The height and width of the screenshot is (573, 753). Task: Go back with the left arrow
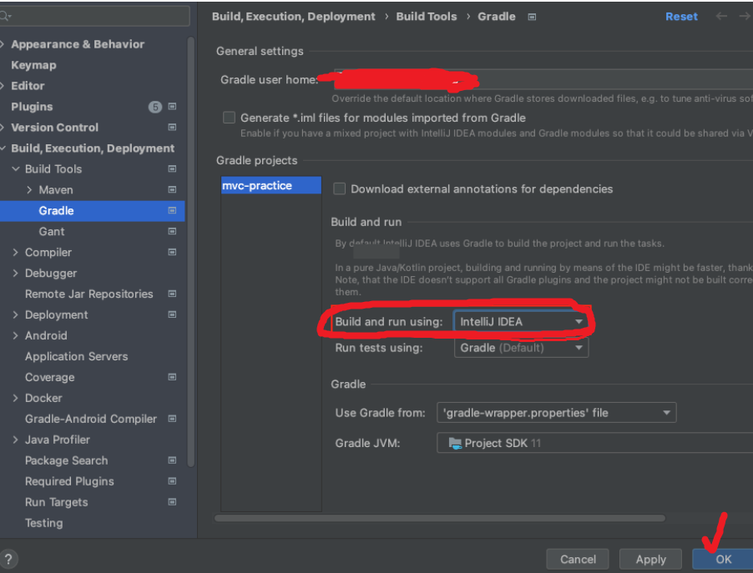click(x=721, y=17)
